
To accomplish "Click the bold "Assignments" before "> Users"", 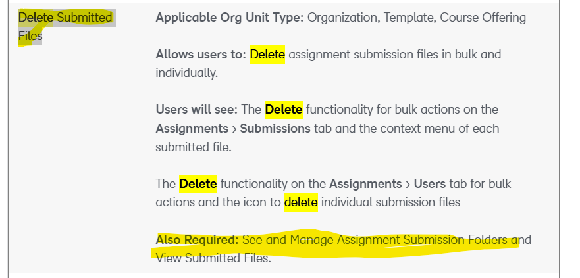I will pos(365,183).
